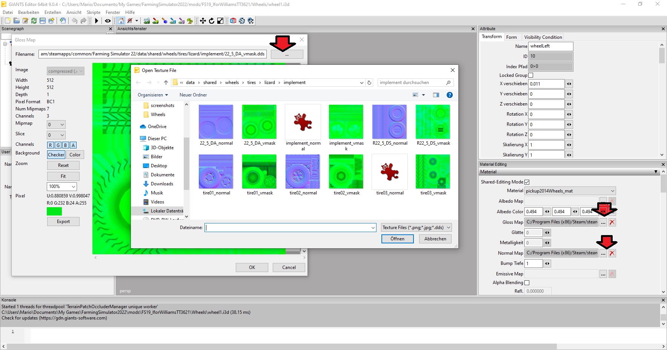The width and height of the screenshot is (667, 350).
Task: Click the home camera toolbar icon
Action: pyautogui.click(x=121, y=21)
